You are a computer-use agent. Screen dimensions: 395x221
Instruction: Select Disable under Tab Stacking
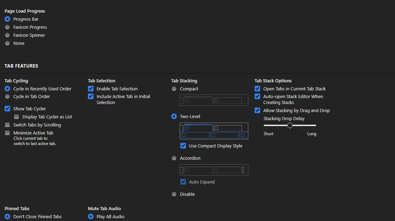(174, 194)
